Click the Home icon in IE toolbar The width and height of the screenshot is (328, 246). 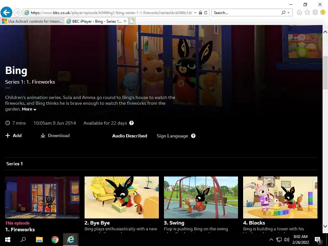click(x=299, y=12)
